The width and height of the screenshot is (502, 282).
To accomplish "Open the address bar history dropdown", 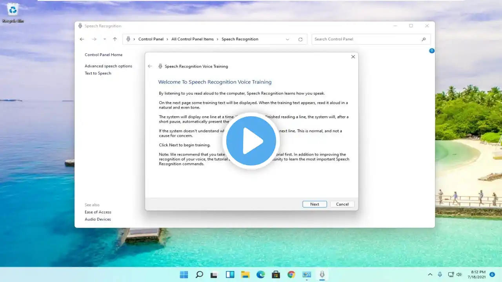I will (x=287, y=39).
